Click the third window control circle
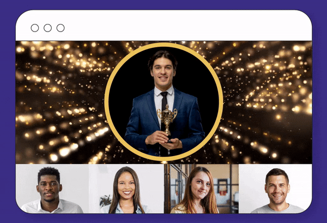The image size is (327, 223). coord(60,28)
